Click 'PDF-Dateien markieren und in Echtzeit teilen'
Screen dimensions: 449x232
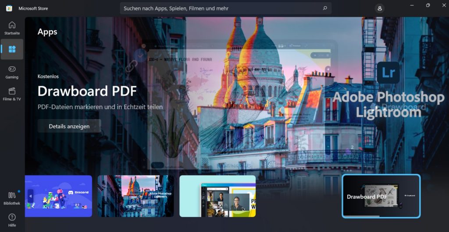point(100,107)
